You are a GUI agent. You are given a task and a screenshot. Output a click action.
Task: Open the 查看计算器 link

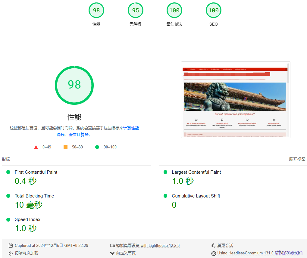80,135
